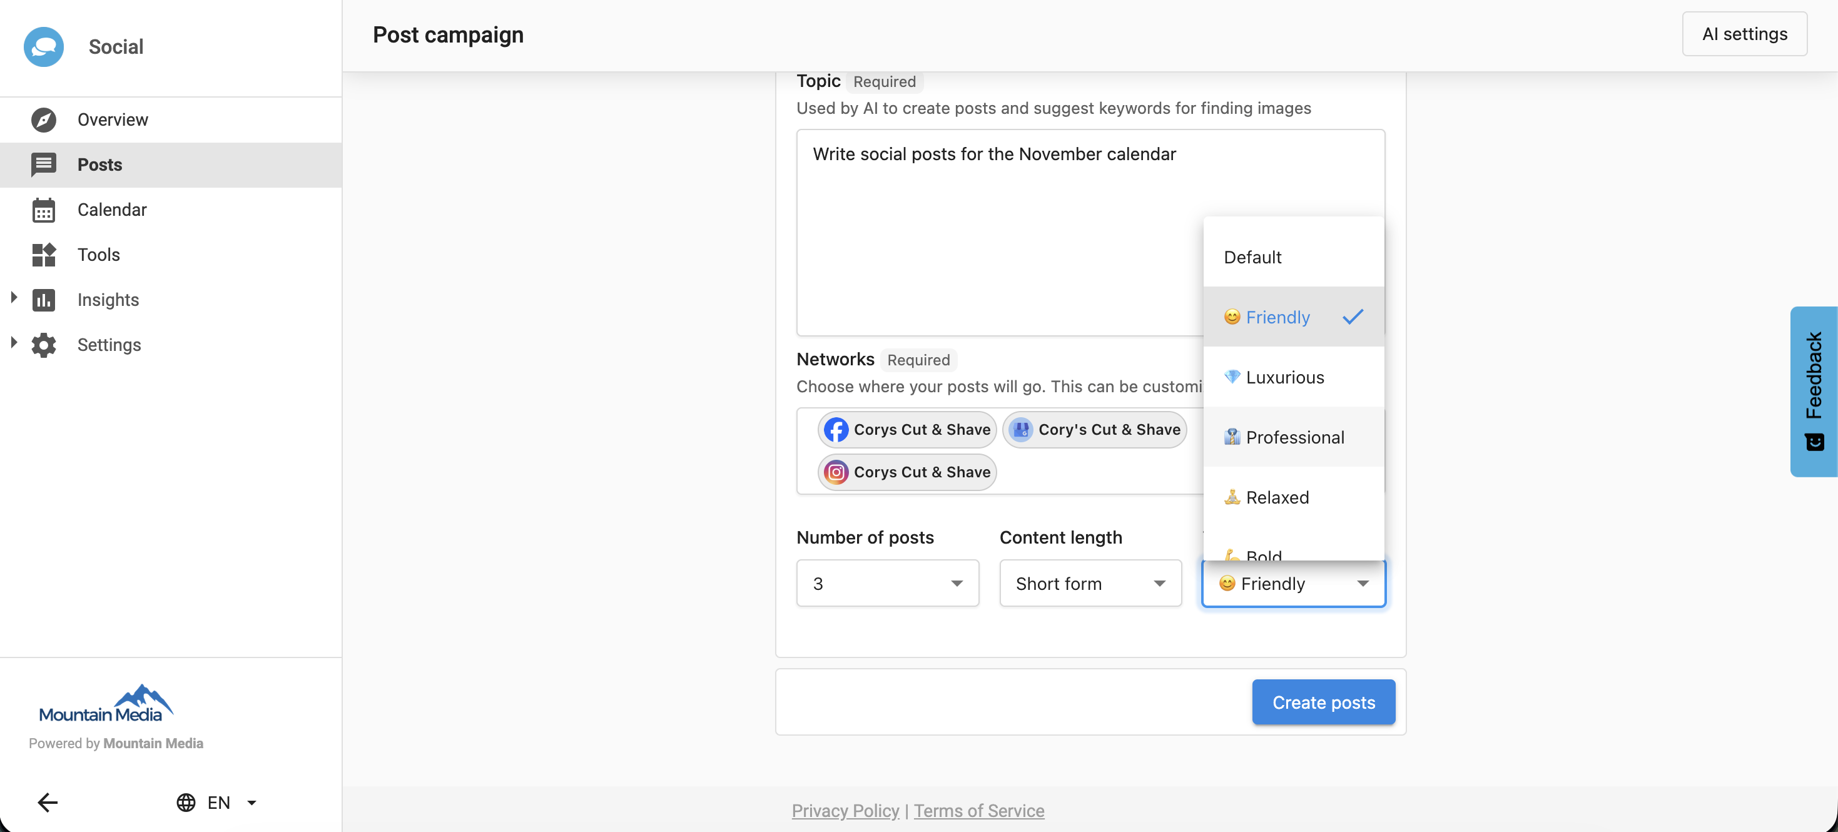Click inside the Topic text area
Image resolution: width=1838 pixels, height=832 pixels.
(x=999, y=235)
